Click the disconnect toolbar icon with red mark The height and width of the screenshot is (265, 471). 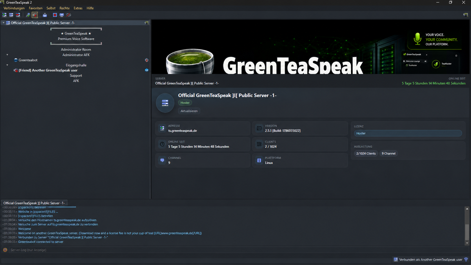click(18, 15)
